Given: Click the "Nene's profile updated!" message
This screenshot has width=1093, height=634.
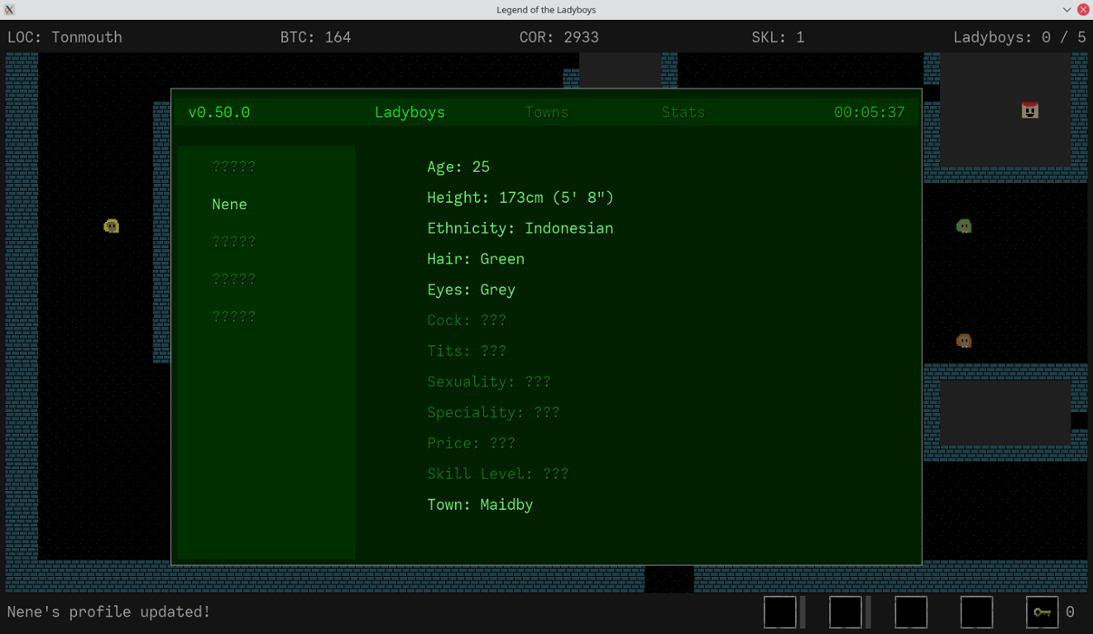Looking at the screenshot, I should point(109,612).
